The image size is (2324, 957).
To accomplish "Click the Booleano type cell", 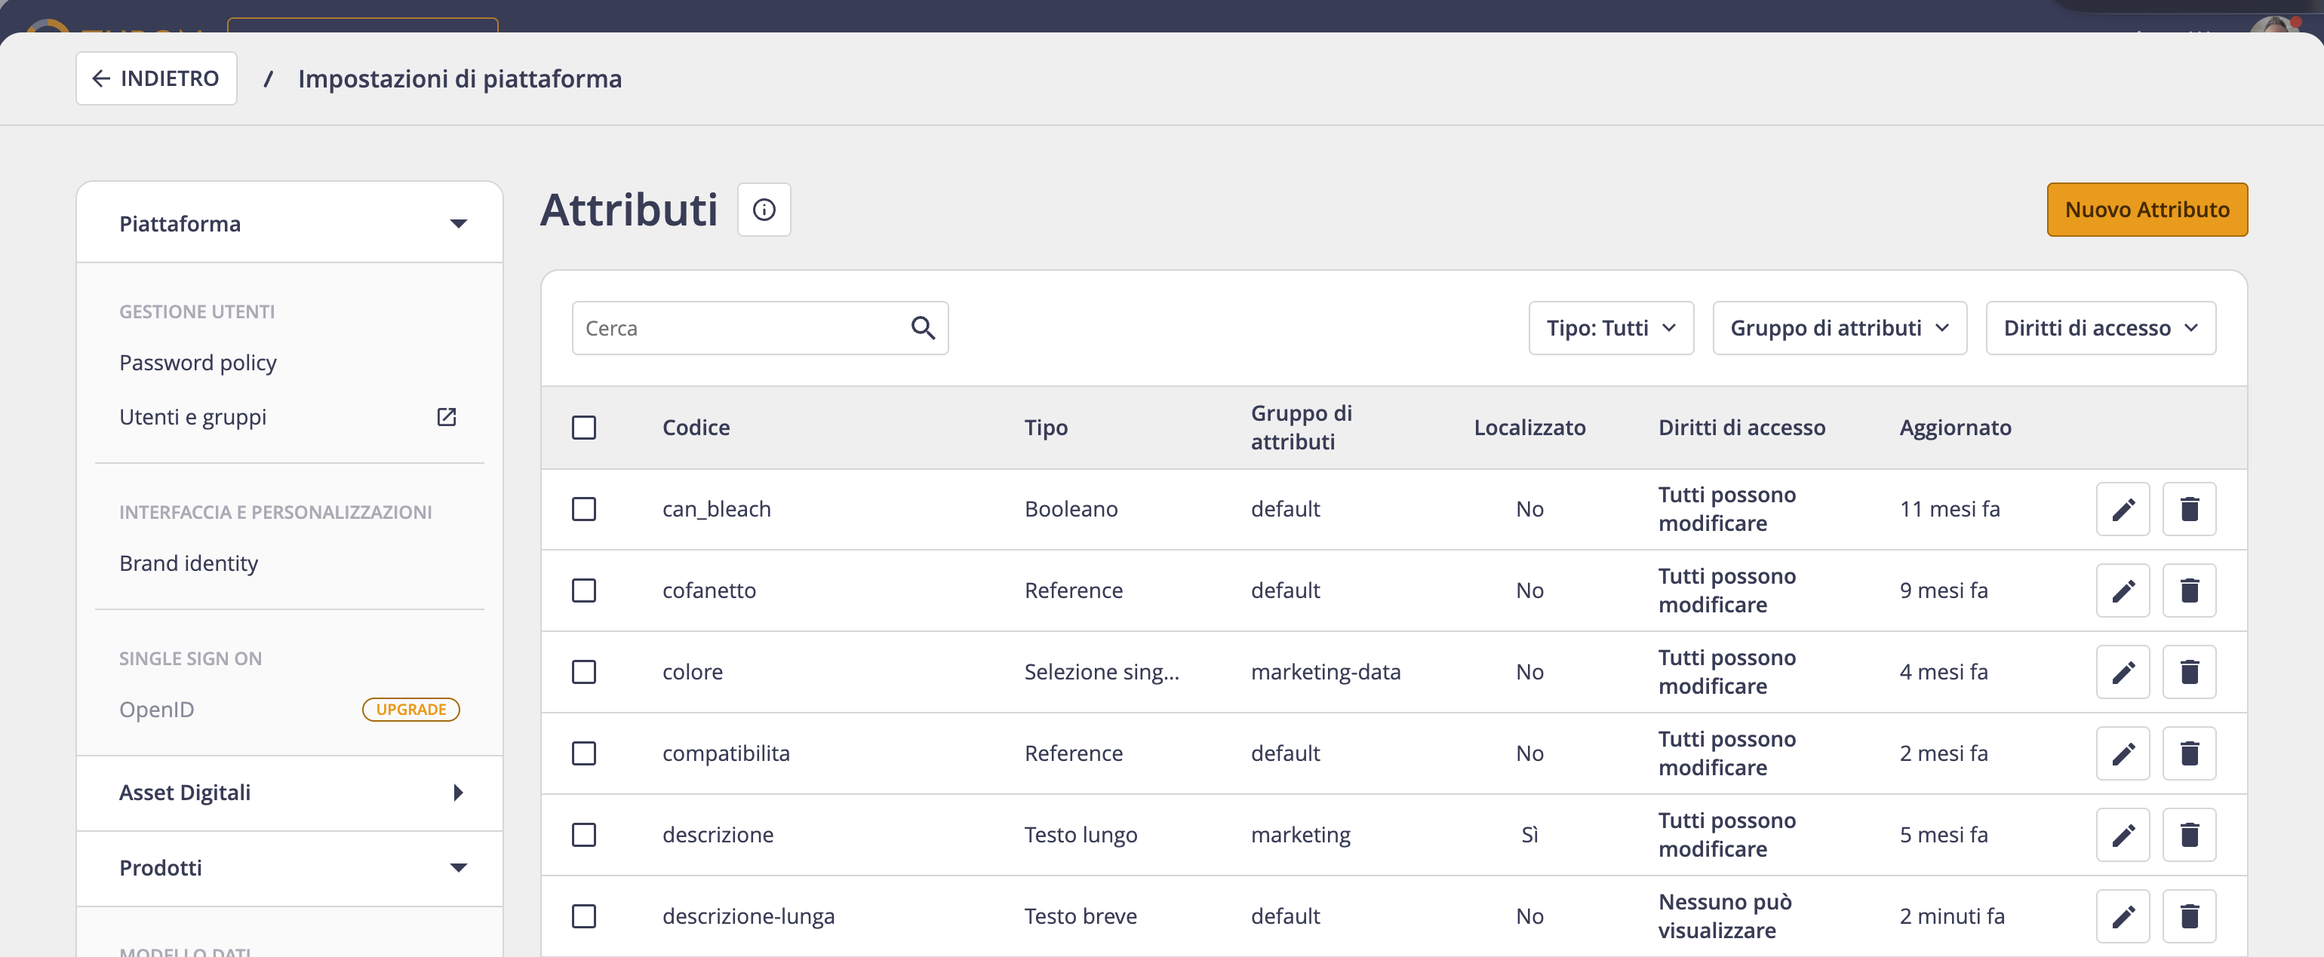I will click(x=1071, y=510).
